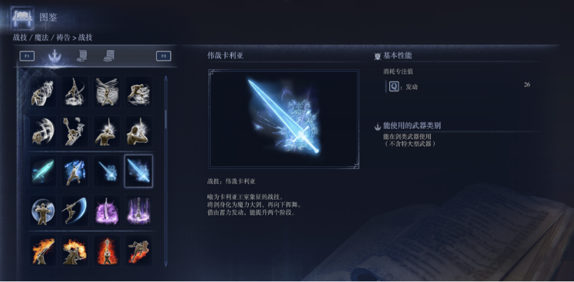
Task: Select the lightning slash warrior skill icon
Action: pos(75,171)
